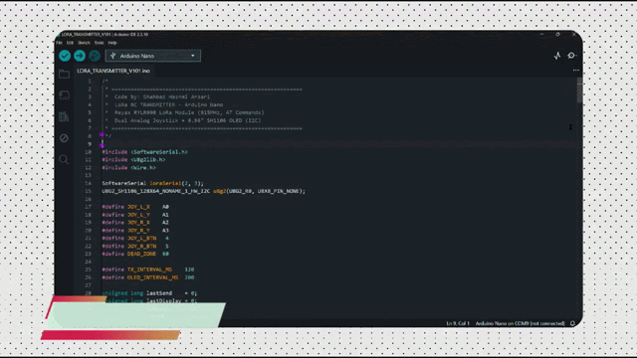Click line number 24 in the gutter
The height and width of the screenshot is (358, 637).
pos(89,262)
